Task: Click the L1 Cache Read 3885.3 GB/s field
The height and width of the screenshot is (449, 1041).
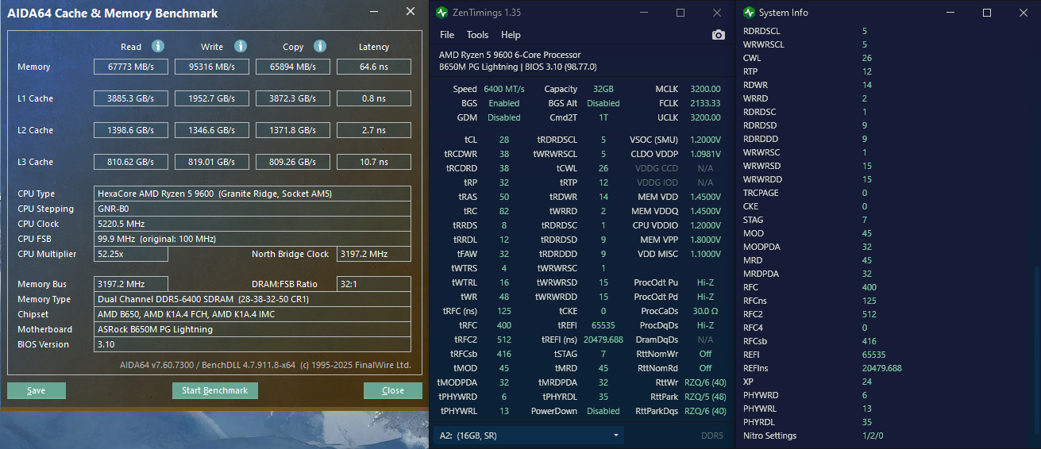Action: point(131,99)
